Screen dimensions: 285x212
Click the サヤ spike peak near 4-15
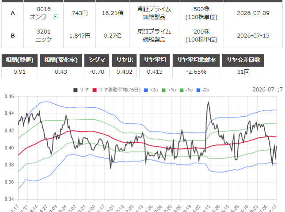click(x=209, y=102)
